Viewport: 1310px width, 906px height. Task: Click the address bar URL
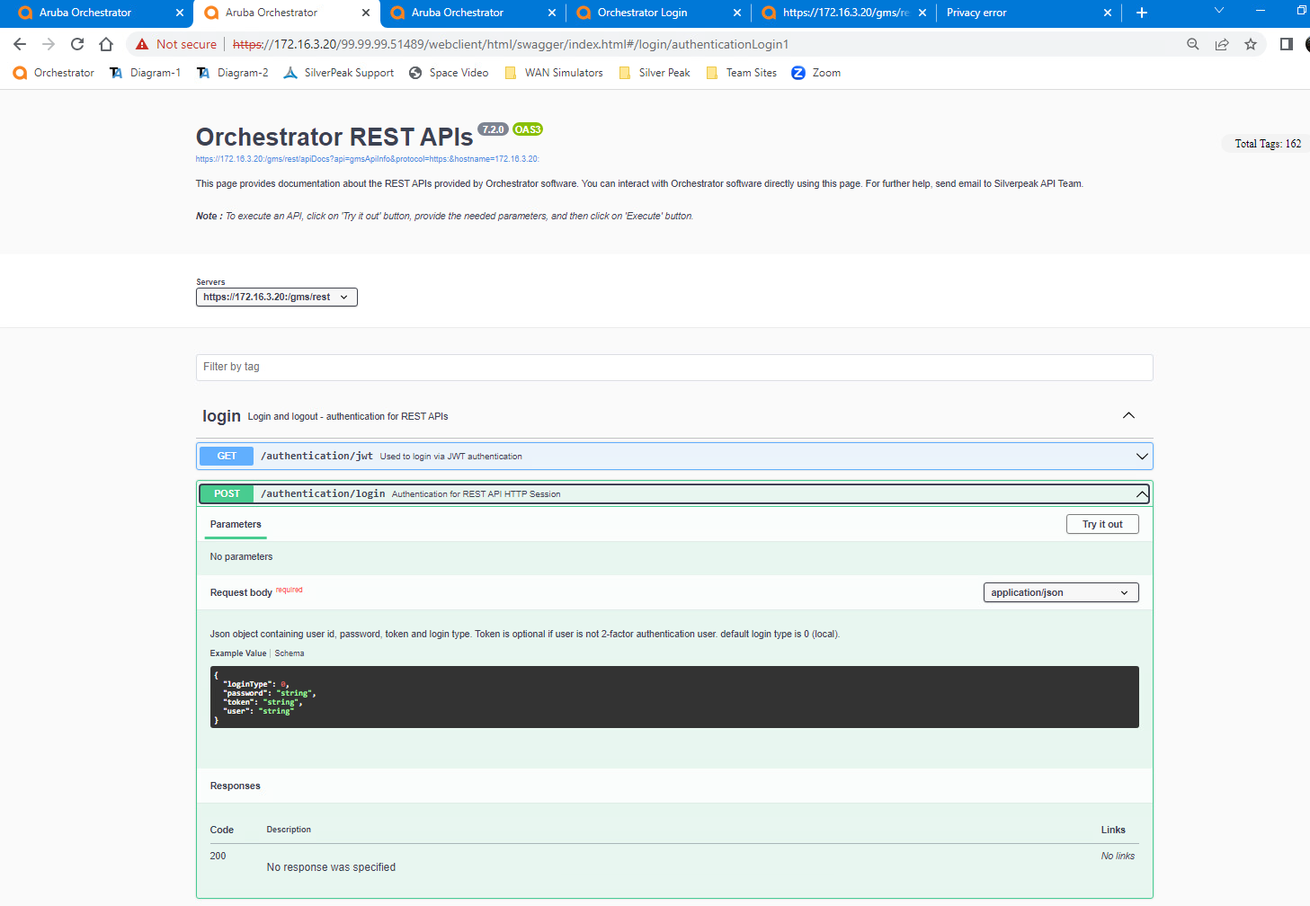pyautogui.click(x=510, y=44)
